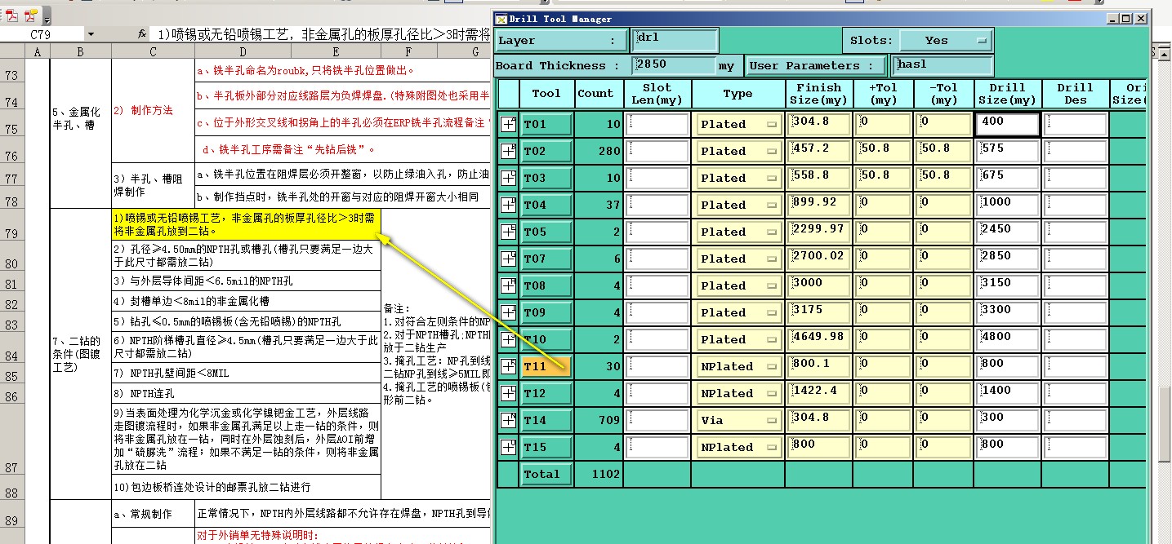Click the Drill Size field 400 for T01
This screenshot has height=544, width=1172.
(x=1007, y=125)
